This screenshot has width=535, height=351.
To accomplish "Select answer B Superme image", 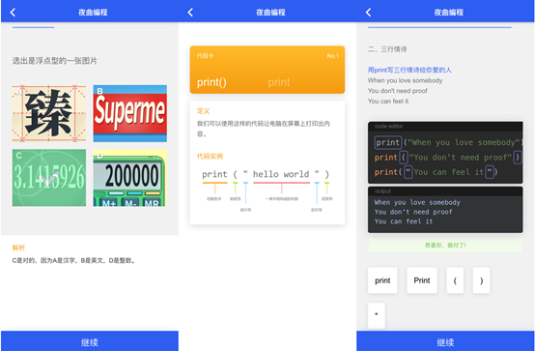I will coord(130,113).
